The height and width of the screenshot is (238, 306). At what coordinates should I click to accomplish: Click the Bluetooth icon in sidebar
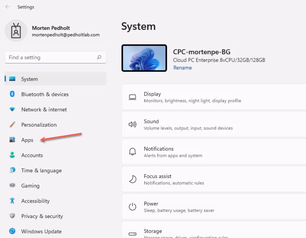(x=12, y=94)
